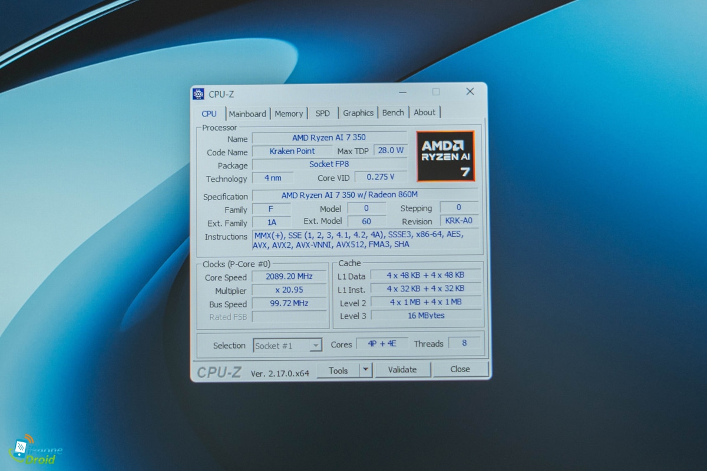Close the window with the X button

pos(470,92)
